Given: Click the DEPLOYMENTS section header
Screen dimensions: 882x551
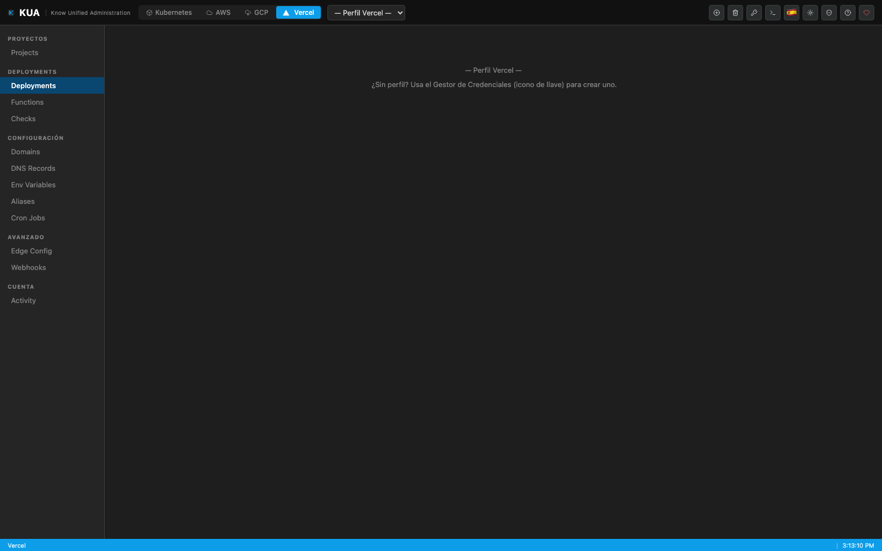Looking at the screenshot, I should 32,72.
